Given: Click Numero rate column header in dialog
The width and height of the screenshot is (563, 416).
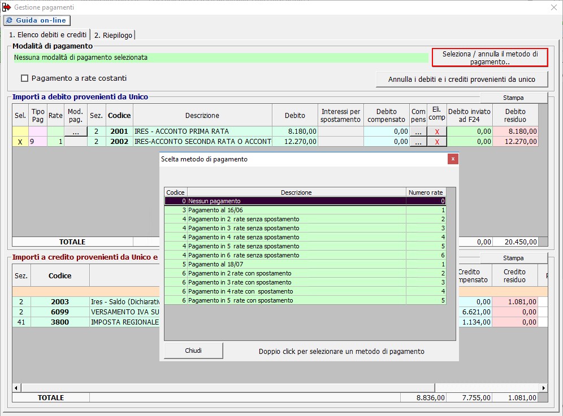Looking at the screenshot, I should point(426,192).
